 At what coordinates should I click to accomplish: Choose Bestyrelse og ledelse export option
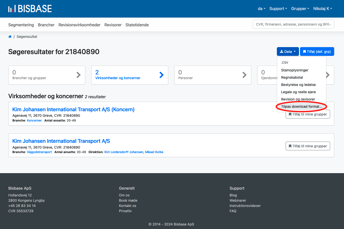[x=298, y=85]
